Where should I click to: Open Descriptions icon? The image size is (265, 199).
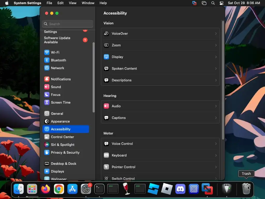click(x=106, y=80)
